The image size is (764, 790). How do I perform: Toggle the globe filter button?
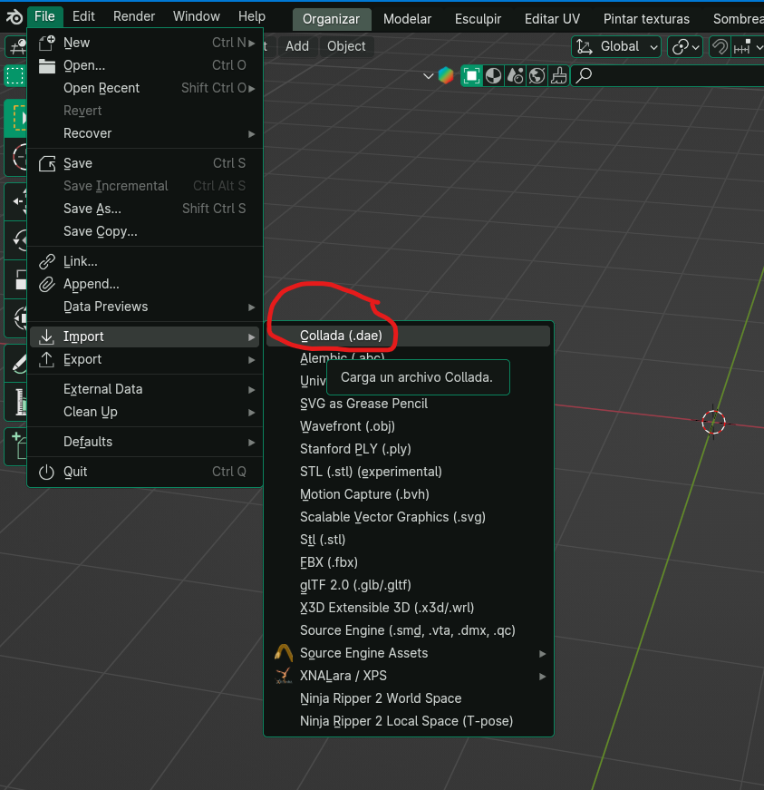[537, 76]
